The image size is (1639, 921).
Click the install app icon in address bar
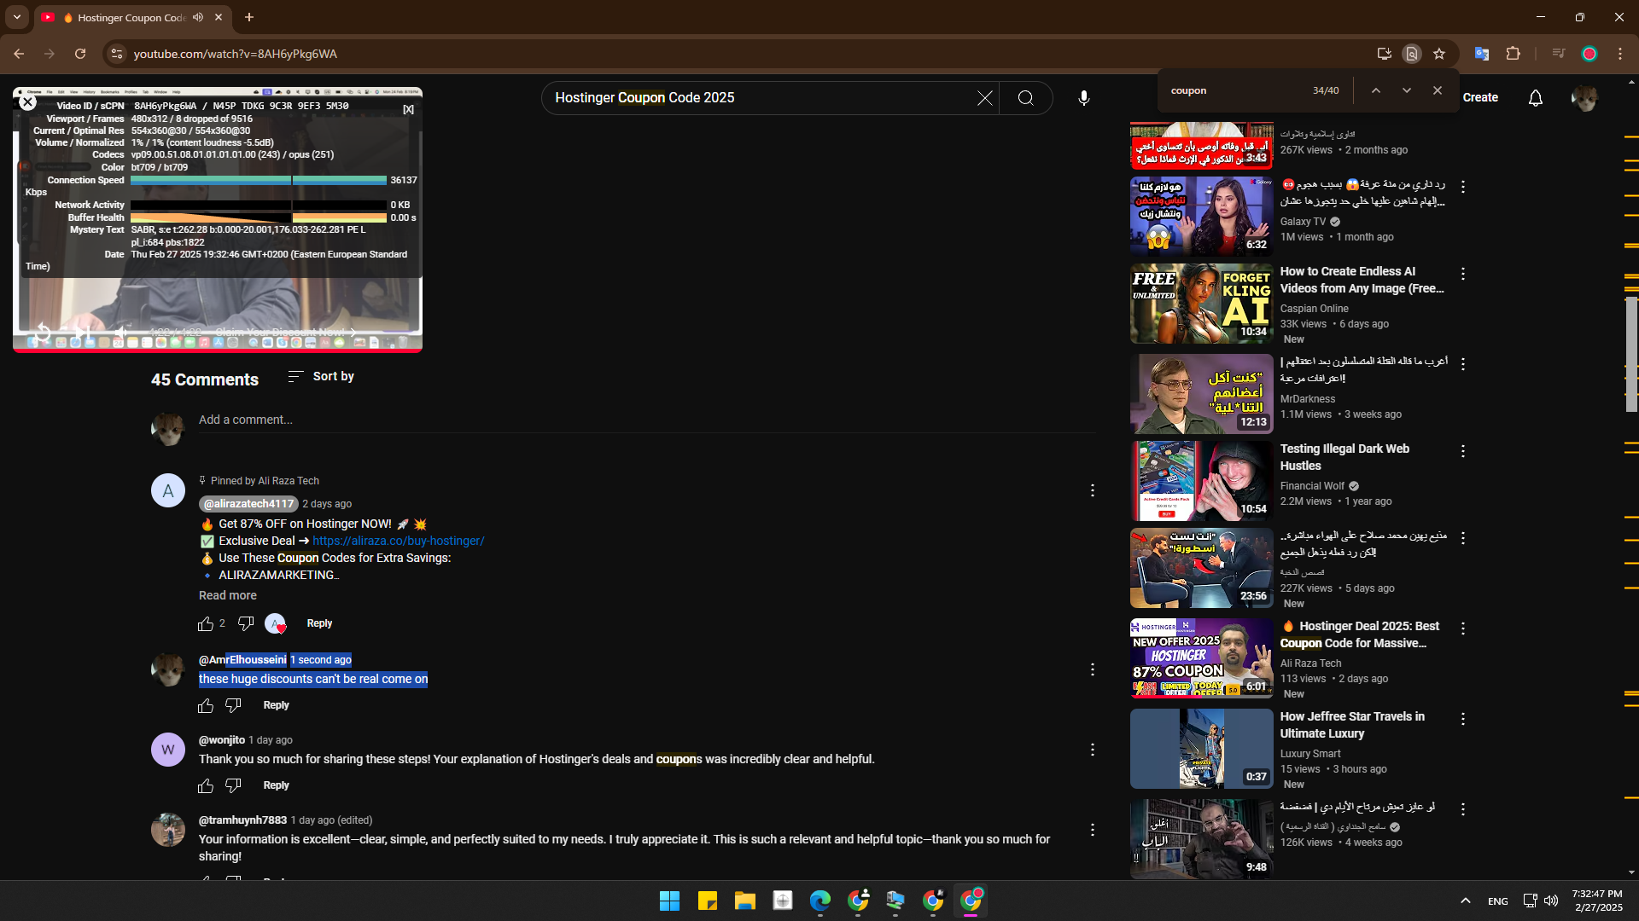click(x=1385, y=54)
